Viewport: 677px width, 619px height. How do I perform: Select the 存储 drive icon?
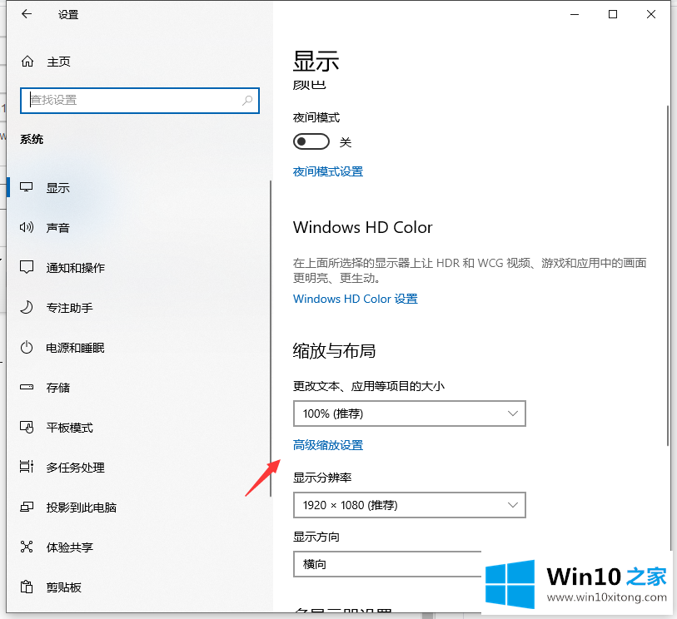tap(27, 387)
